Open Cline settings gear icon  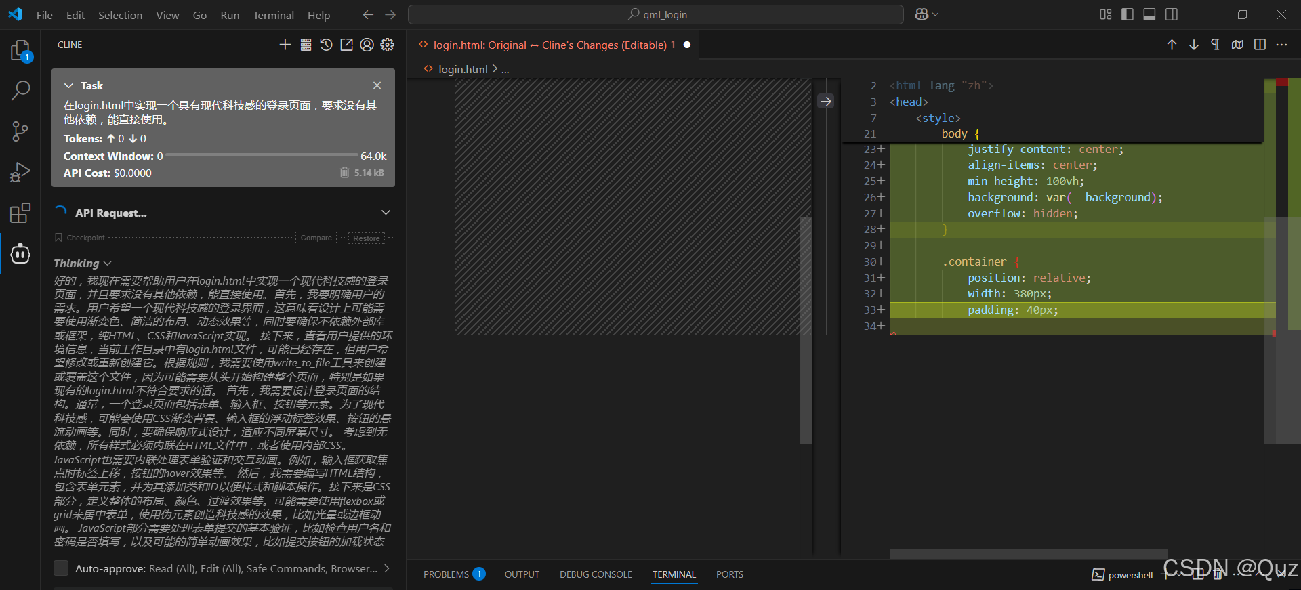388,45
